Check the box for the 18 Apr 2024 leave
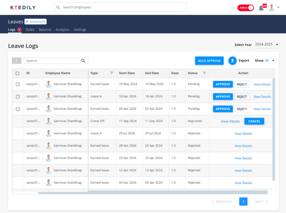This screenshot has height=213, width=286. click(18, 97)
